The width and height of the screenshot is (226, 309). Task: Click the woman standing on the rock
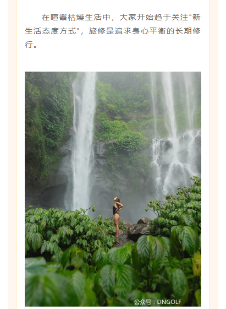[117, 217]
